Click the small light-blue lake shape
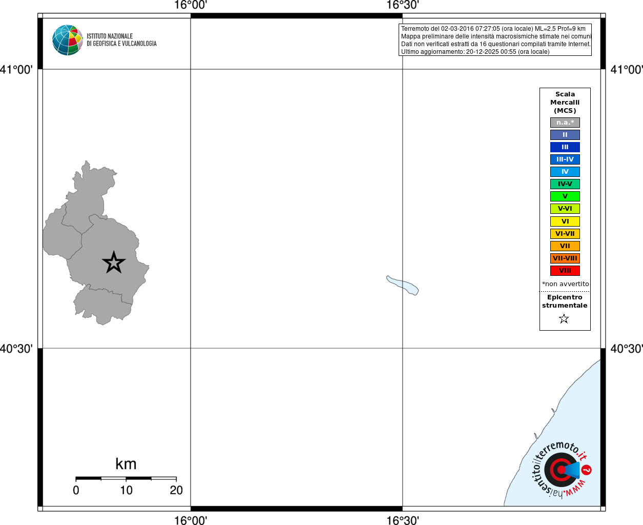Screen dimensions: 643x525 coord(403,285)
